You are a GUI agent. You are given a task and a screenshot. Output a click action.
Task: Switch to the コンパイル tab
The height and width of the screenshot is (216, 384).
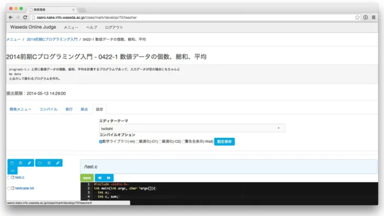(48, 109)
